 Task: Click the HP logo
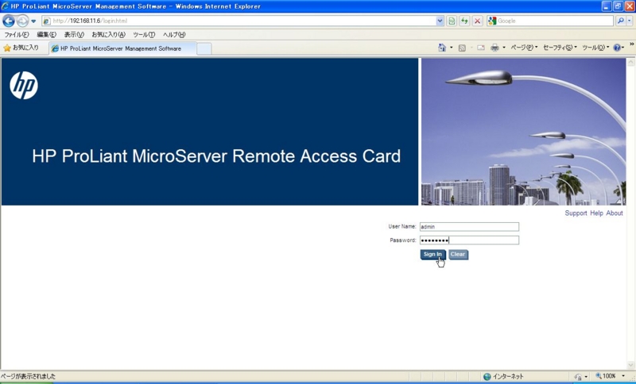pos(24,86)
